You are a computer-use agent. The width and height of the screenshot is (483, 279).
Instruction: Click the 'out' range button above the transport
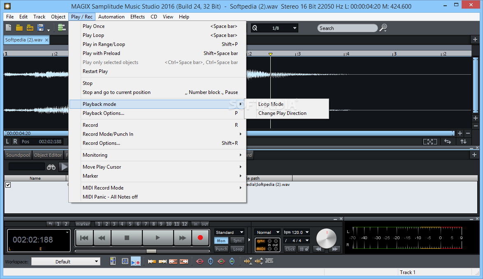205,224
